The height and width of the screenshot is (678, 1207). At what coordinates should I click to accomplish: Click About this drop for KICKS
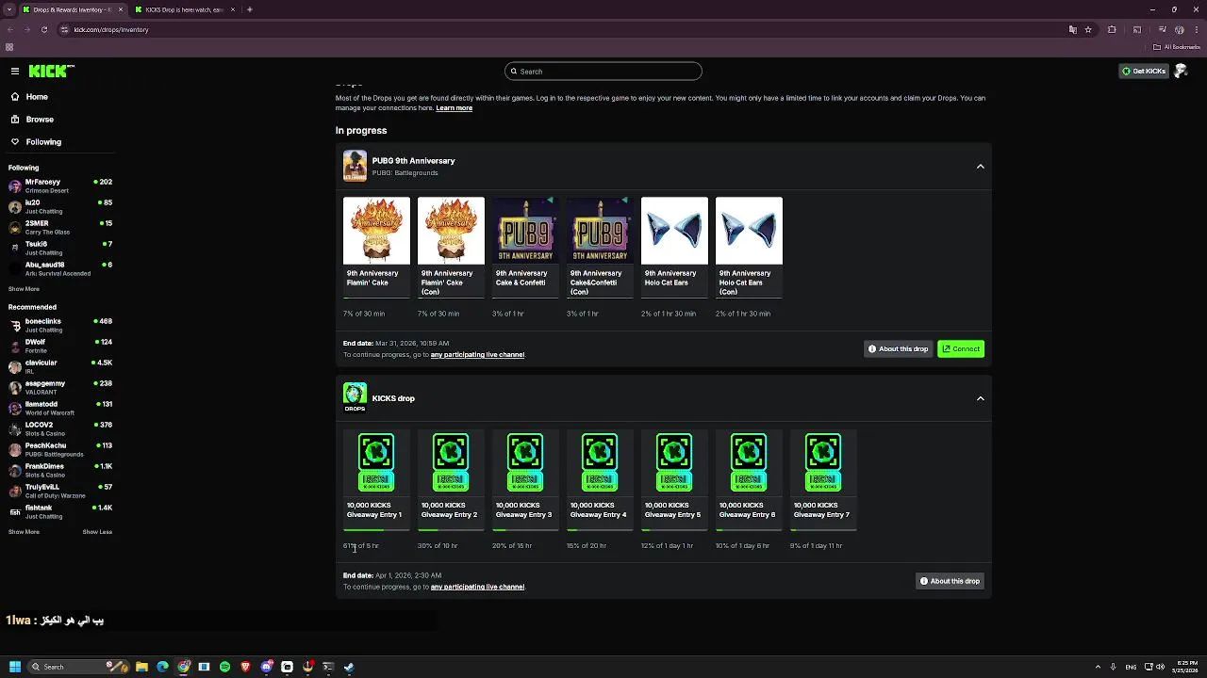pos(950,581)
